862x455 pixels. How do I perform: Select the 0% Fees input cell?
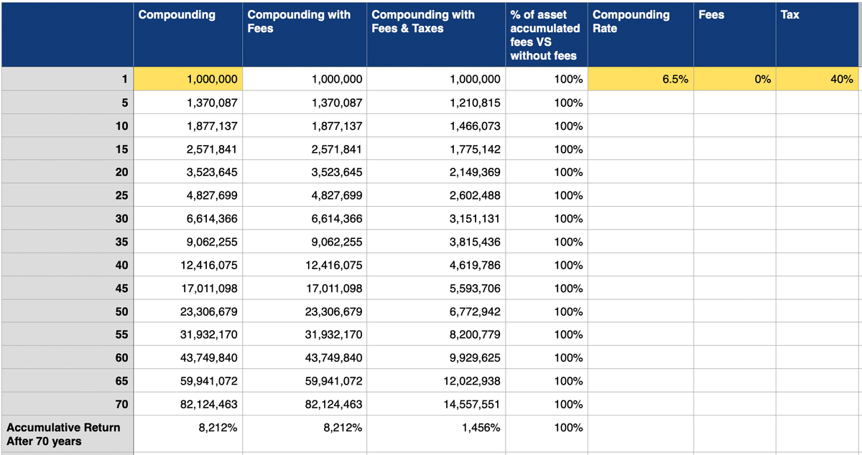coord(734,80)
